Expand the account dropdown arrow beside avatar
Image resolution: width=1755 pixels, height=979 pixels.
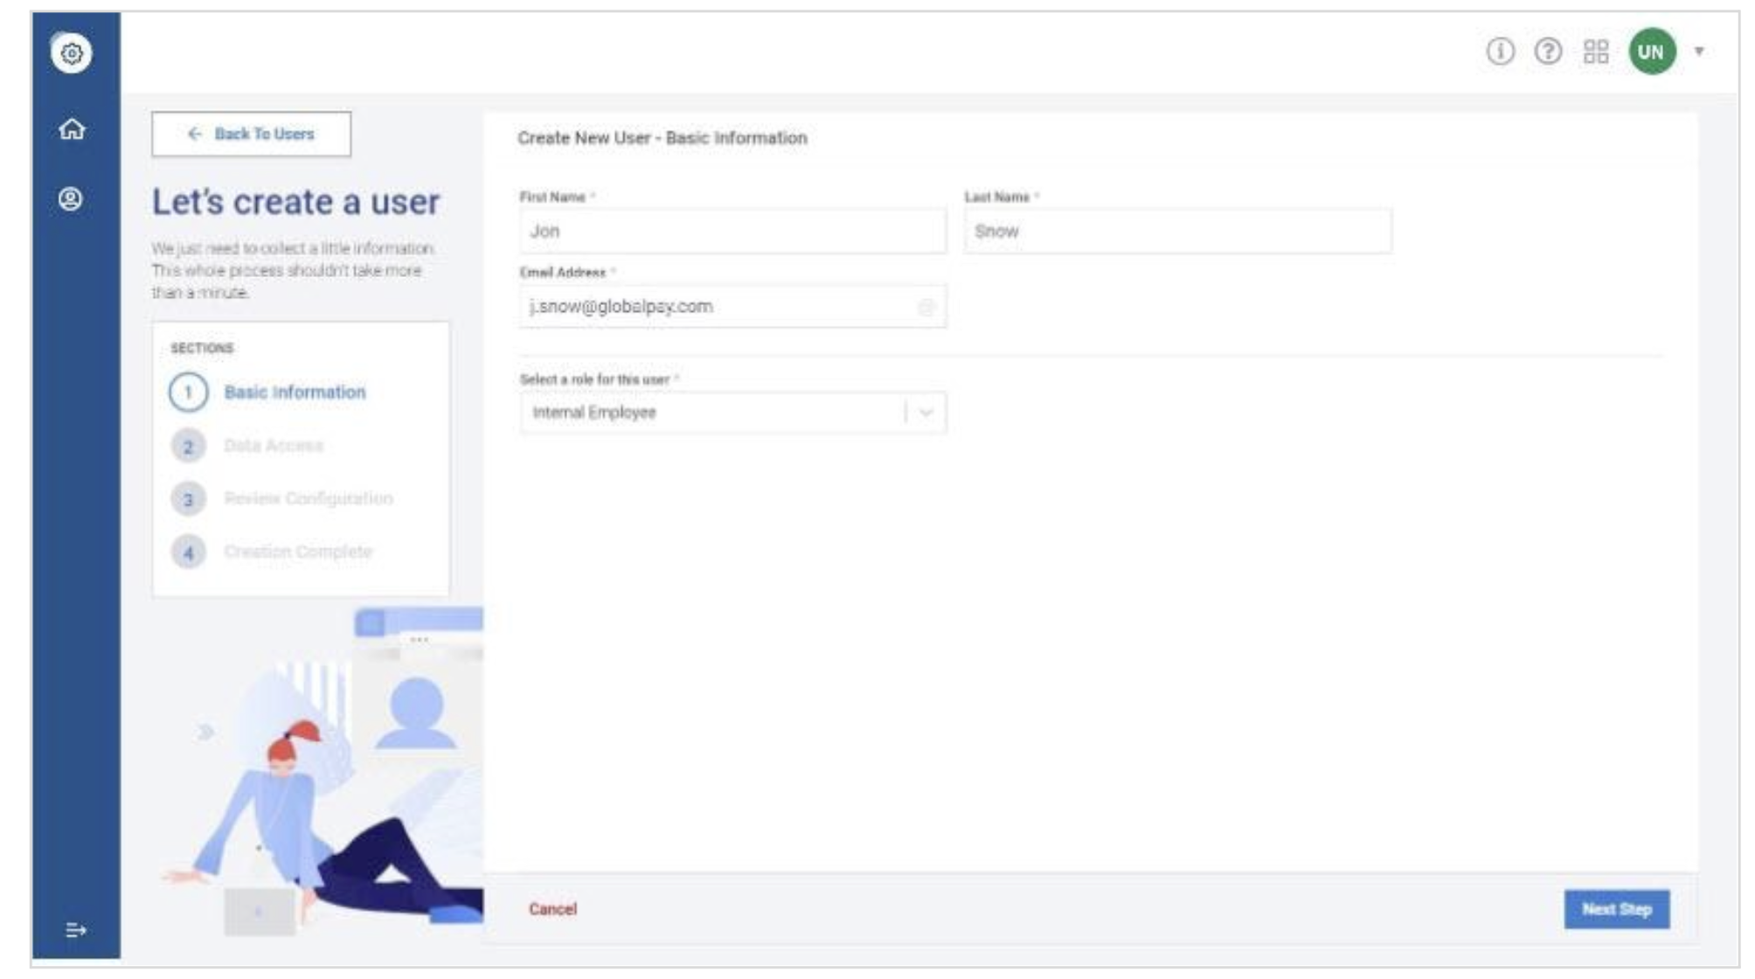pyautogui.click(x=1699, y=52)
